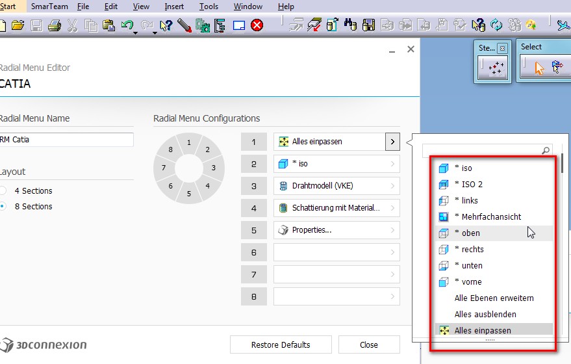
Task: Click the specification tree icon in toolbar
Action: [x=220, y=25]
